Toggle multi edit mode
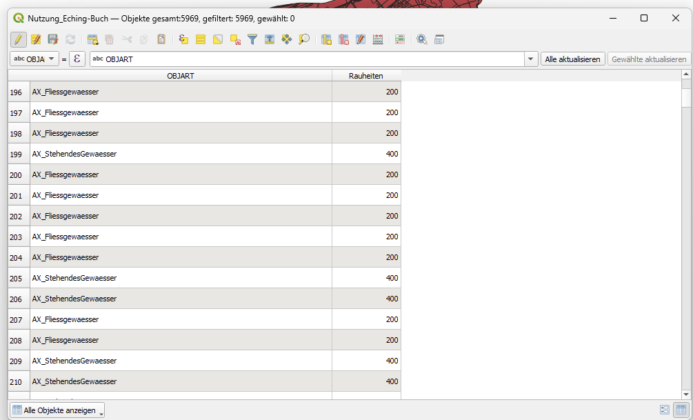 coord(36,39)
